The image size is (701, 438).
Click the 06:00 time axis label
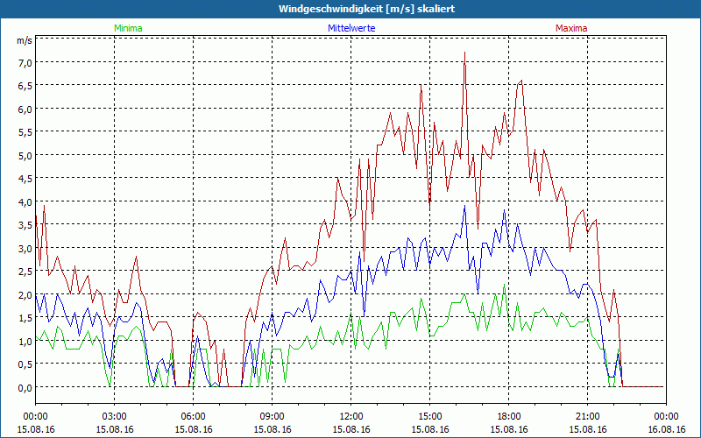[x=193, y=417]
